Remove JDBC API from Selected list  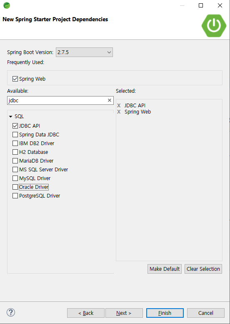(119, 106)
